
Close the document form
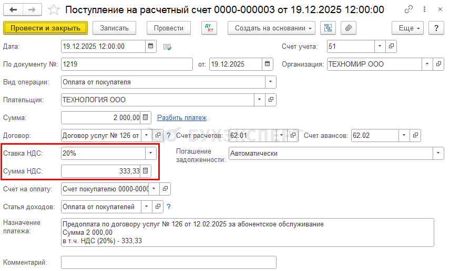[440, 9]
